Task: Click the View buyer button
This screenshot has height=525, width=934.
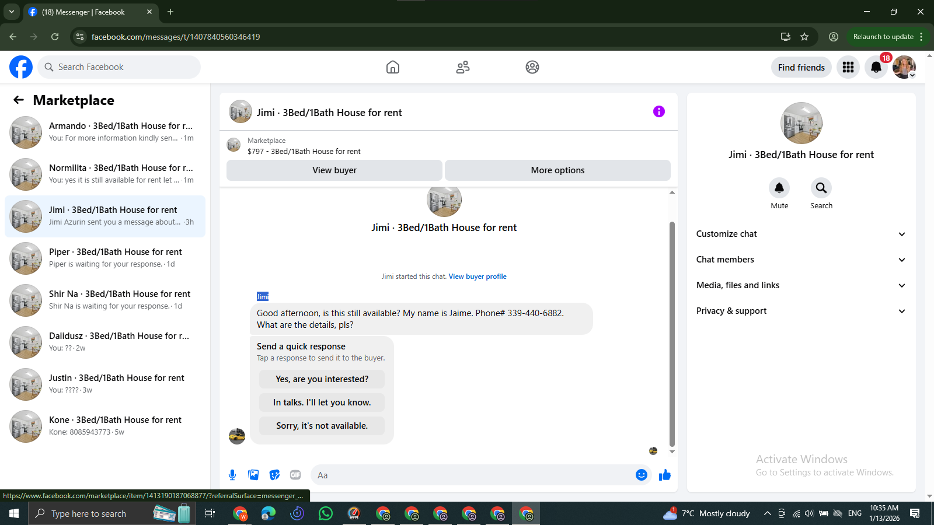Action: coord(334,170)
